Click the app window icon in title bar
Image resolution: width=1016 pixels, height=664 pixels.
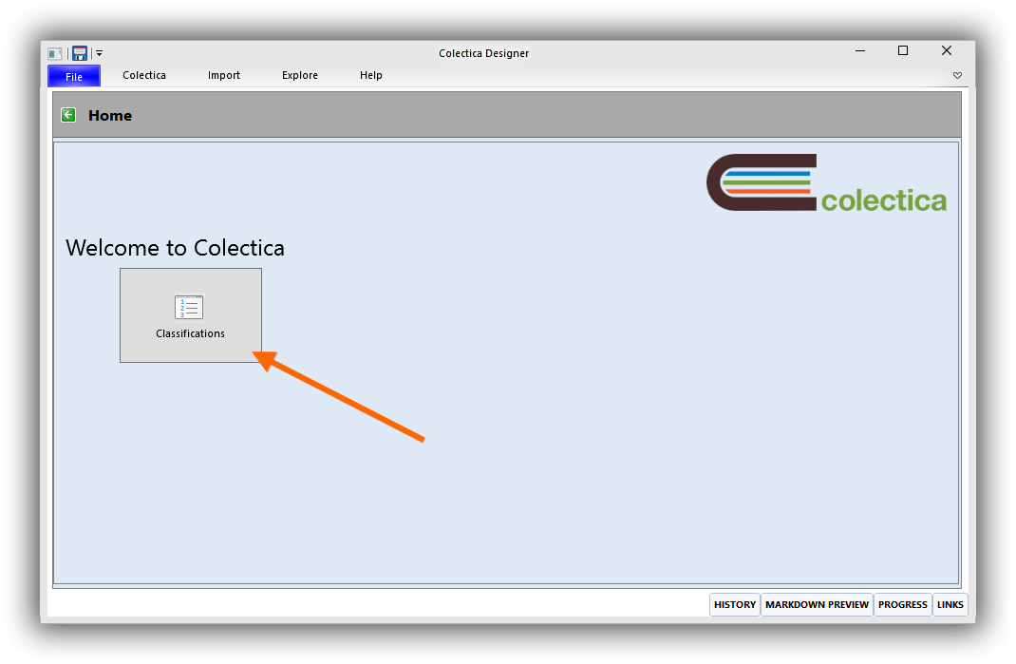[55, 53]
